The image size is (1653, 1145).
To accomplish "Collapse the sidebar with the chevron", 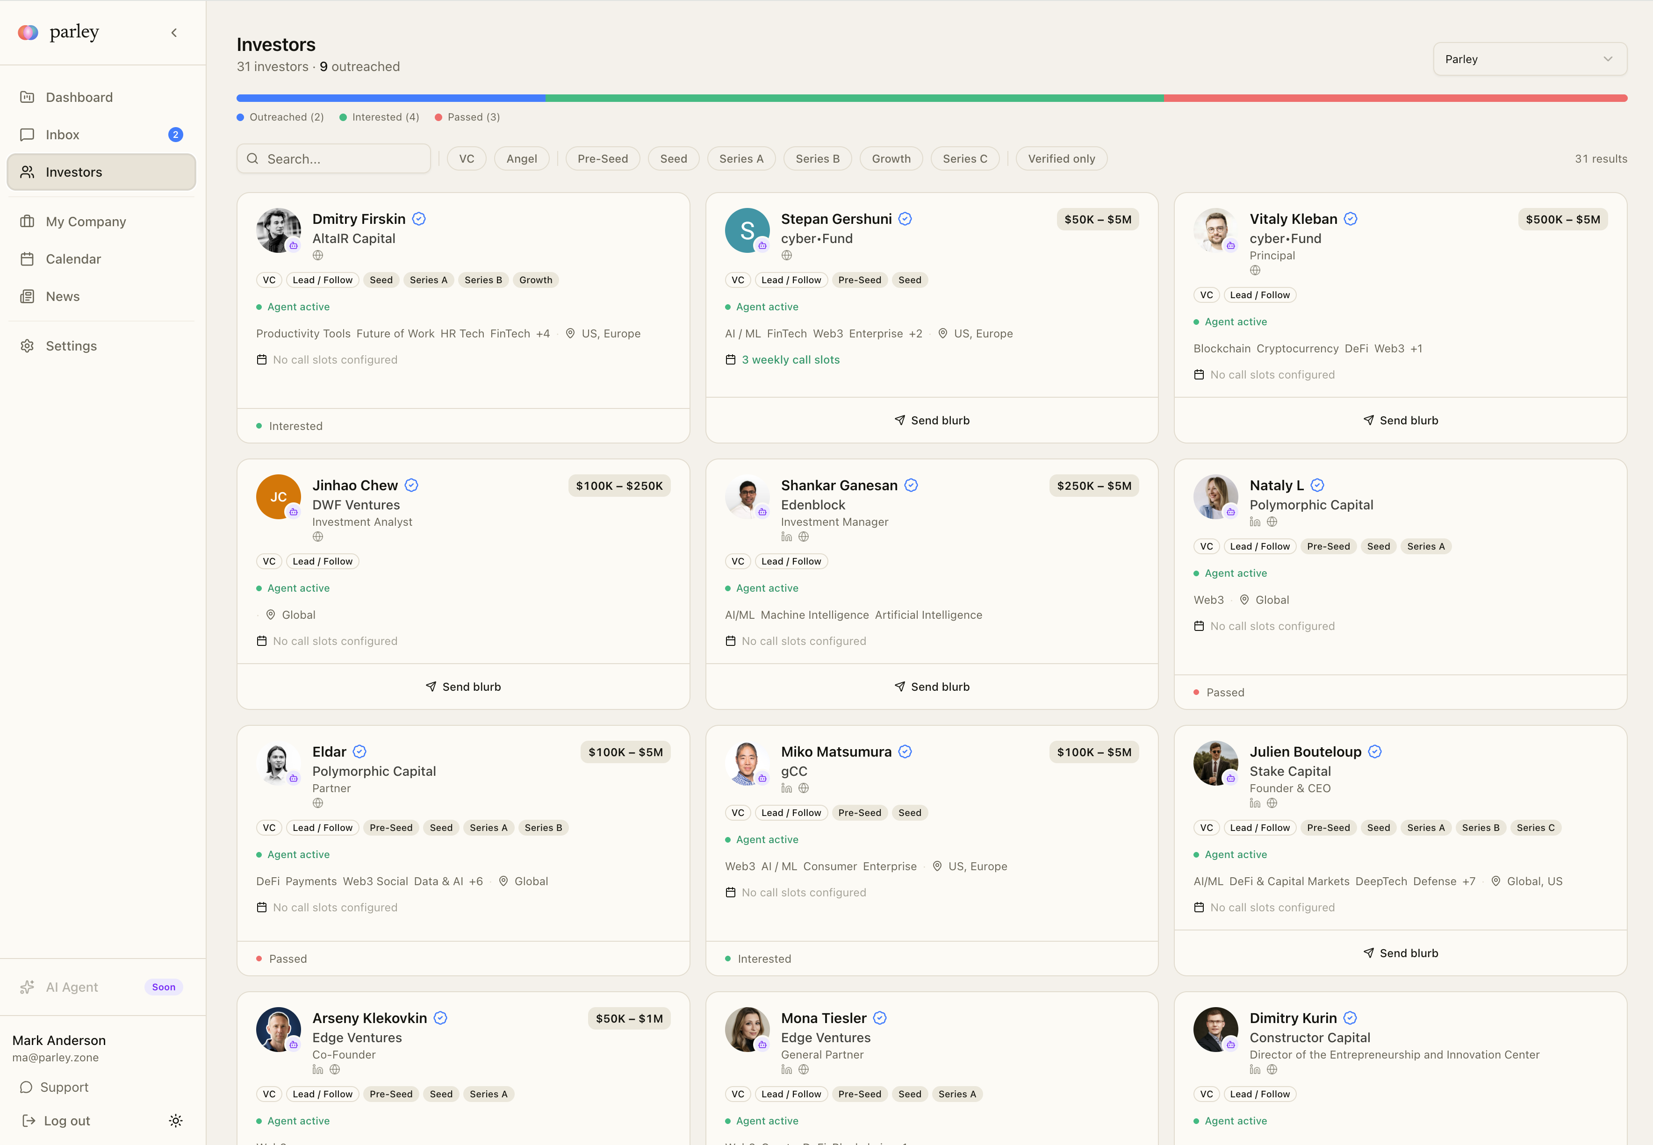I will coord(174,32).
